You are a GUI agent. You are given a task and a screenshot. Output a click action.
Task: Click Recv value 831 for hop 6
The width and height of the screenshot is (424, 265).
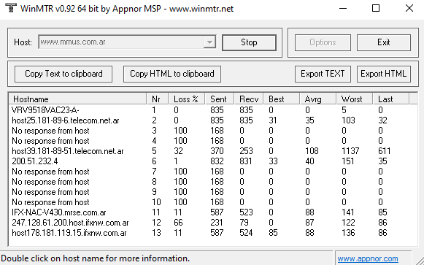coord(246,161)
